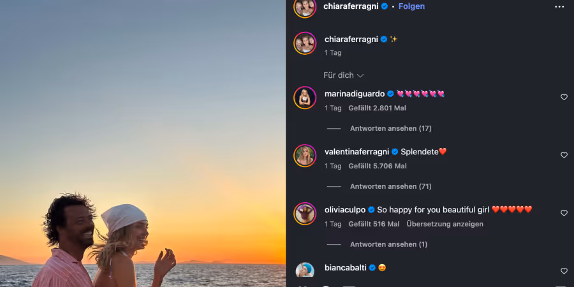Open the sunset couple photo
This screenshot has height=287, width=574.
click(x=143, y=143)
